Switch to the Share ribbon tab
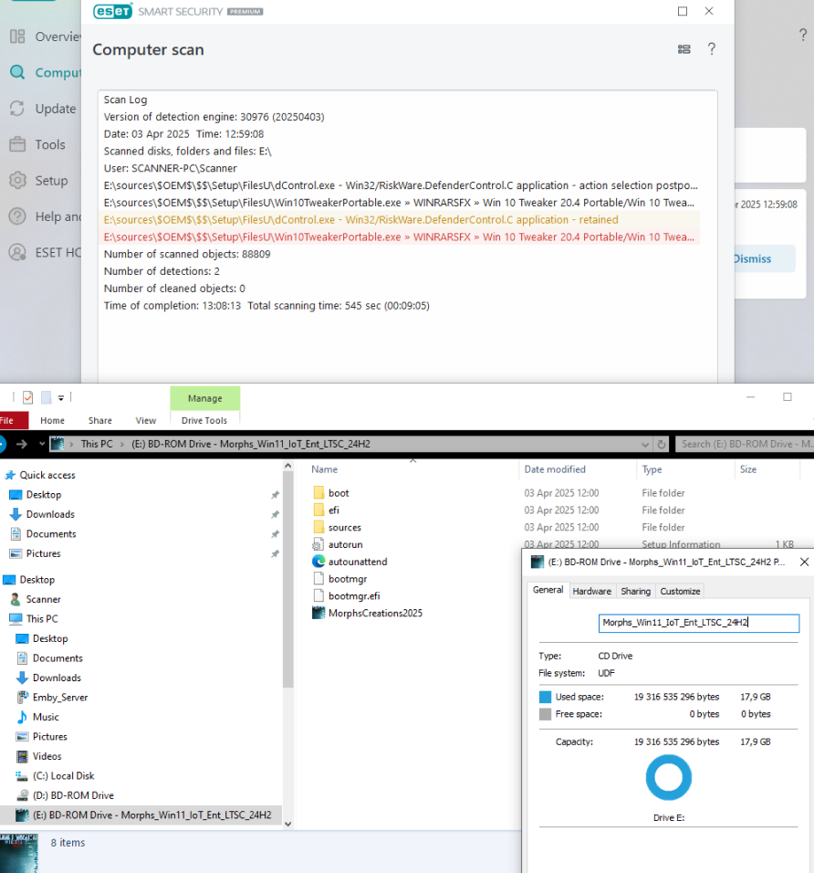Viewport: 814px width, 873px height. tap(100, 420)
